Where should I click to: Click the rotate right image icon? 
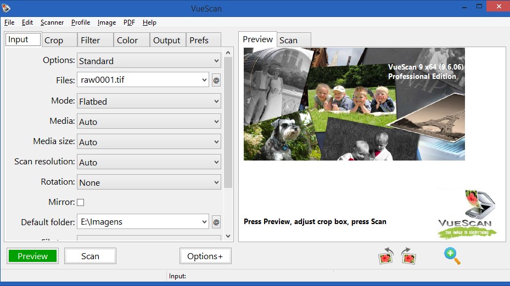pos(408,256)
